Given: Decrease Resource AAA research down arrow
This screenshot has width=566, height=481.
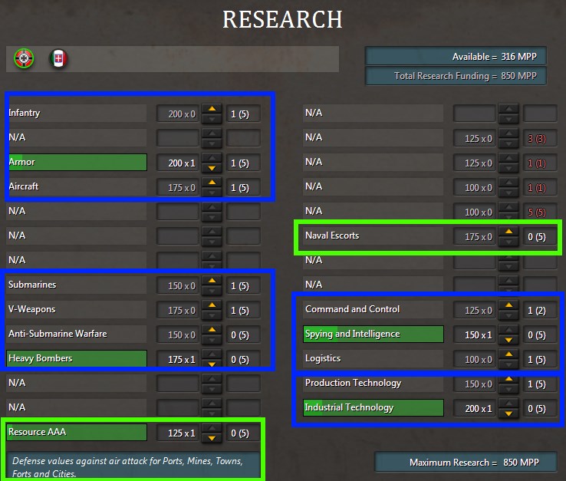Looking at the screenshot, I should tap(212, 438).
